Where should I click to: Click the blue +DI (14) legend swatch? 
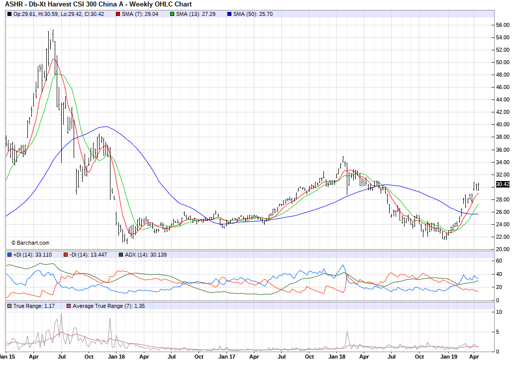9,255
